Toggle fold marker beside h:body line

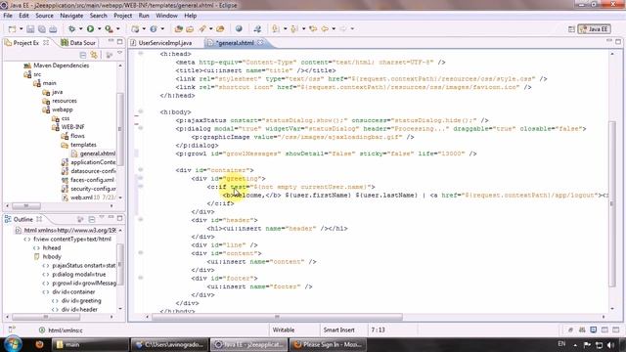click(141, 111)
